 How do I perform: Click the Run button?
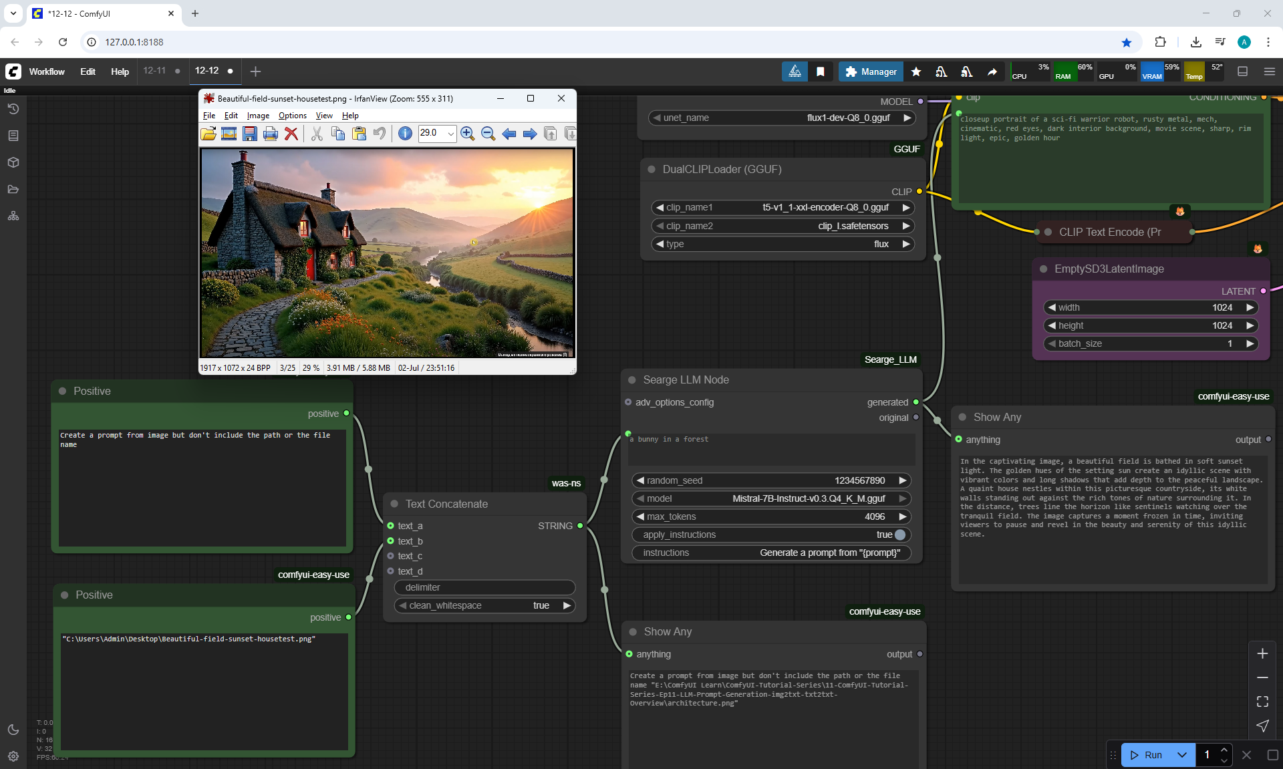click(1147, 755)
